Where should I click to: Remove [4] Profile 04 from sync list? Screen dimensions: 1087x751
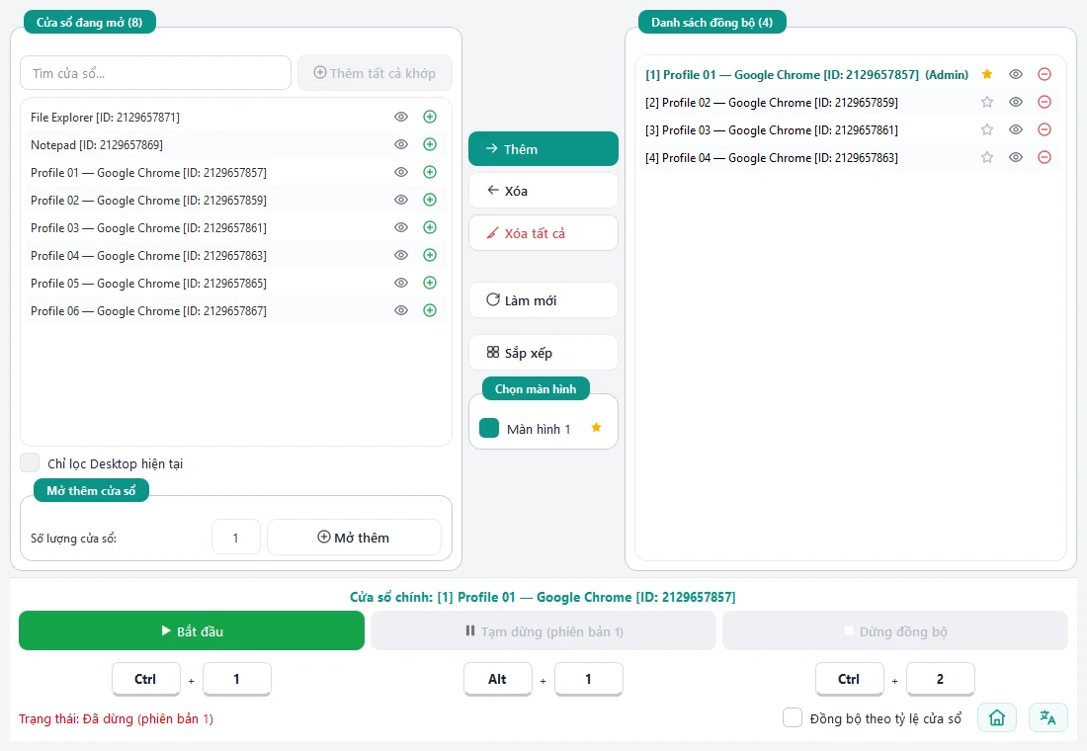point(1045,157)
